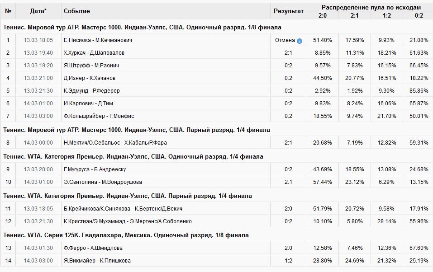Click the 2:0 outcome column header
433x272 pixels.
(x=323, y=15)
